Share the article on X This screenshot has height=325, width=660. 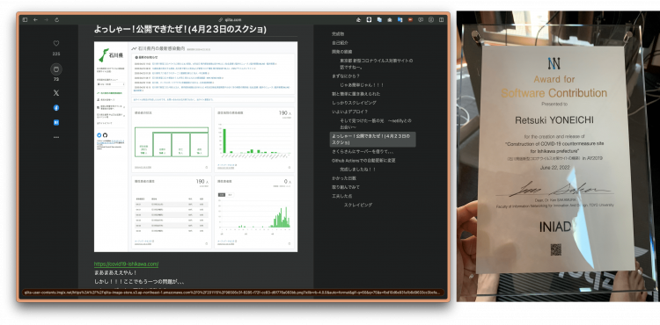coord(56,93)
